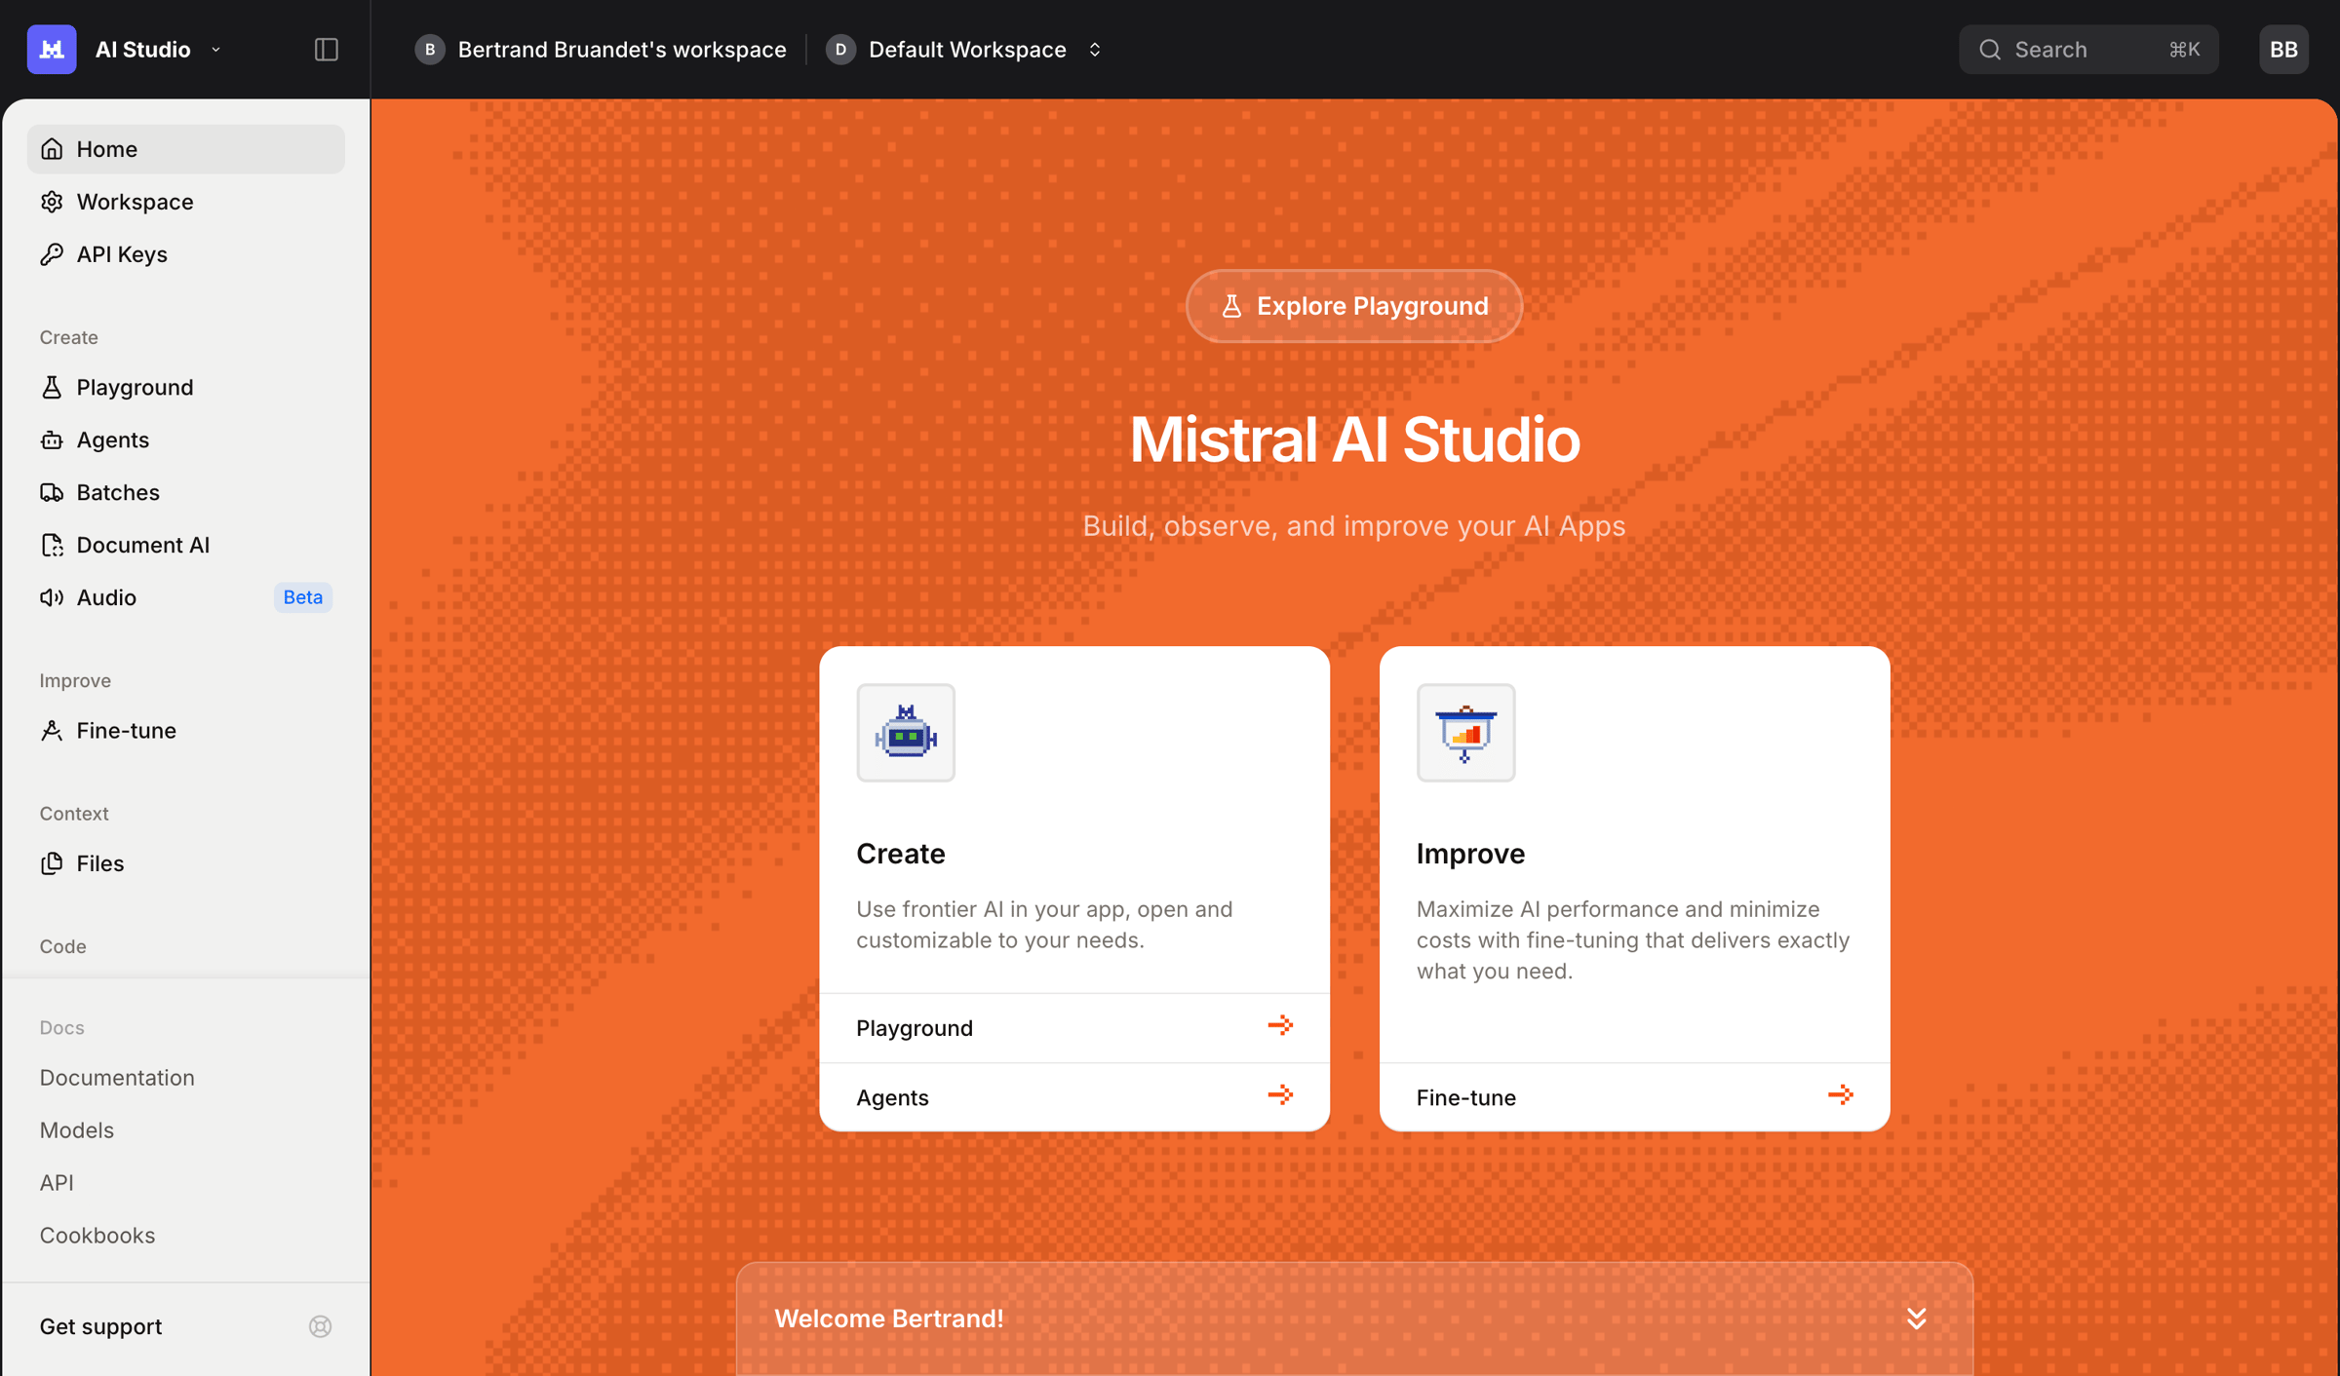
Task: Click the Improve card heading
Action: pos(1470,854)
